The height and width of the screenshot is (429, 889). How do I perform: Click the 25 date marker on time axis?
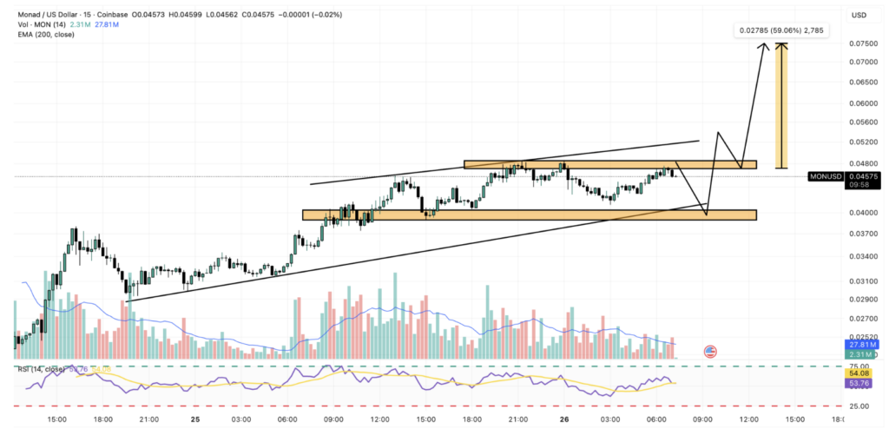click(x=195, y=419)
